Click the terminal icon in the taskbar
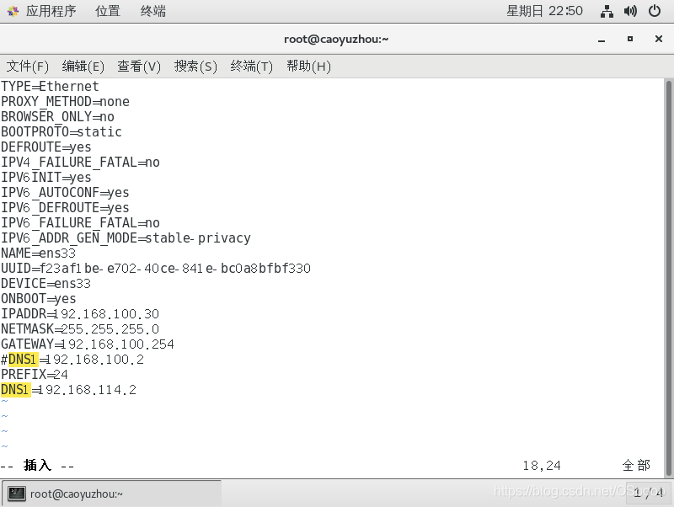The width and height of the screenshot is (674, 507). (17, 494)
